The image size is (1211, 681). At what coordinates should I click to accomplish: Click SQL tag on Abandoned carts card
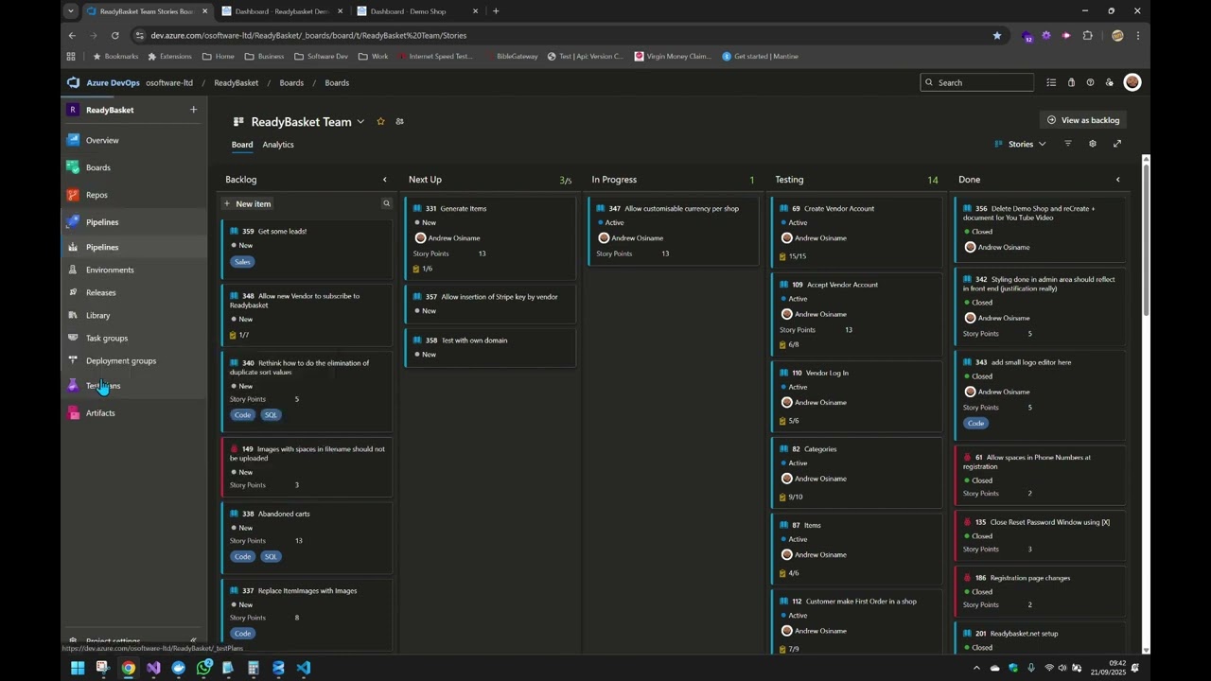(272, 556)
